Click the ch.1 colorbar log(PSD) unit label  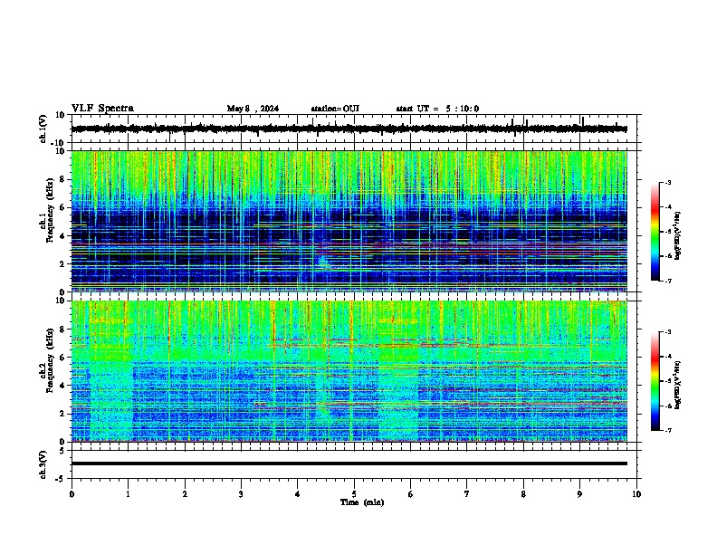pos(678,235)
